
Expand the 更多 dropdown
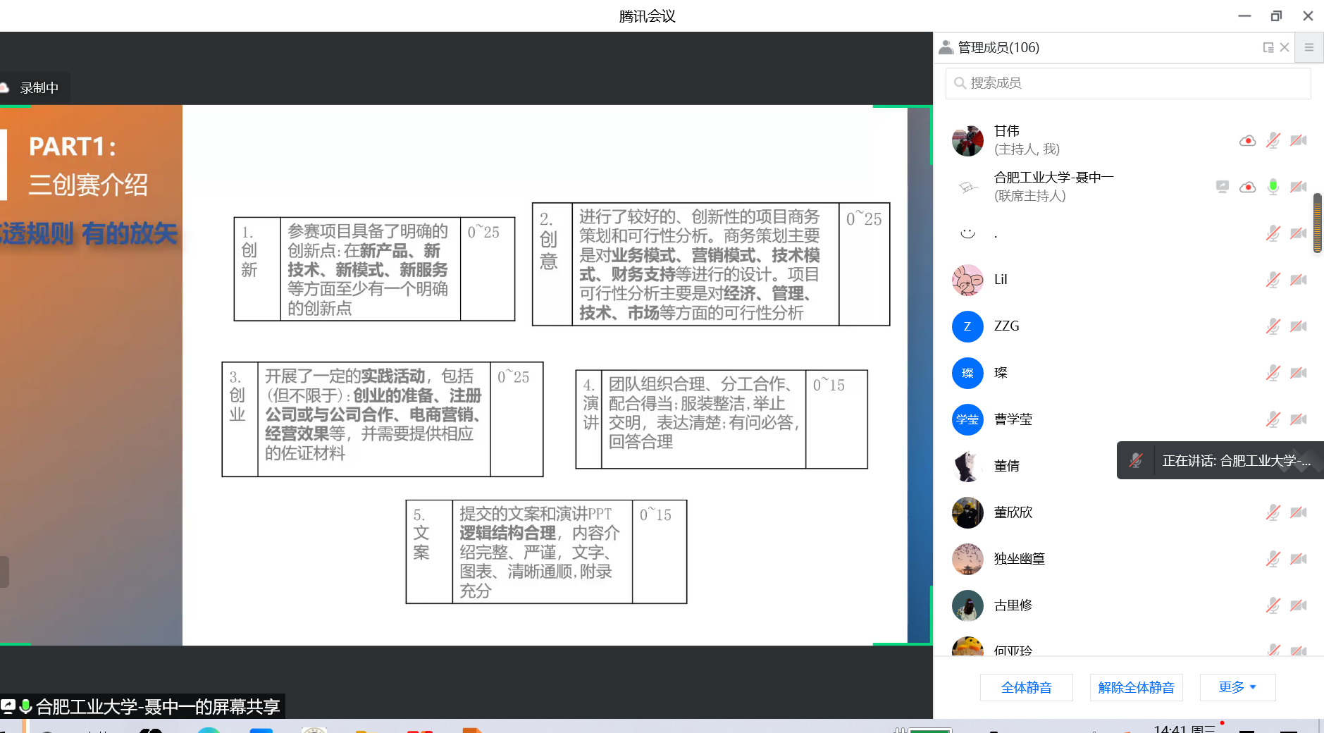click(1237, 687)
